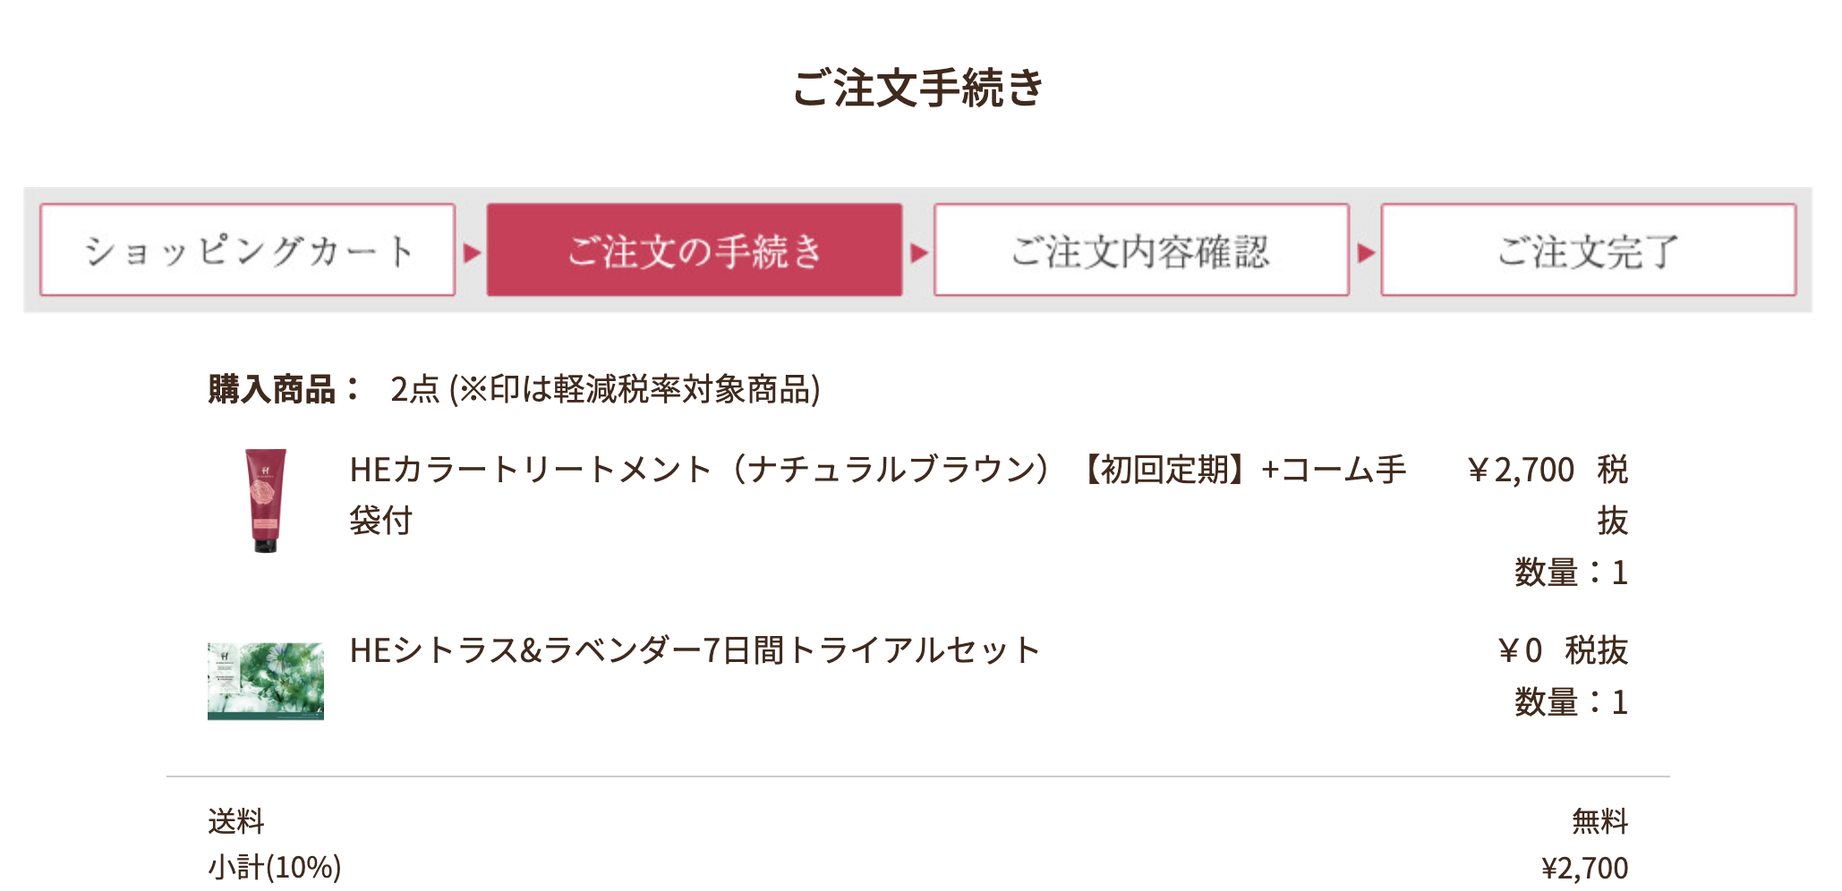The height and width of the screenshot is (891, 1842).
Task: Select the arrow between ショッピングカート and ご注文の手続き
Action: click(472, 252)
